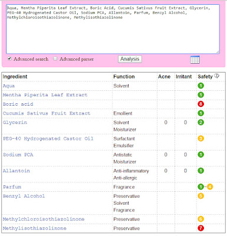The width and height of the screenshot is (227, 236).
Task: Click Sodium PCA's green safety rating
Action: [x=200, y=155]
